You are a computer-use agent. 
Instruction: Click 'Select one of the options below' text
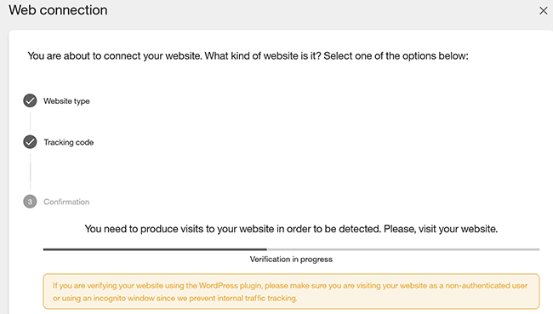point(396,56)
